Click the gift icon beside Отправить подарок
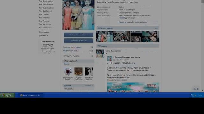 tap(92, 56)
